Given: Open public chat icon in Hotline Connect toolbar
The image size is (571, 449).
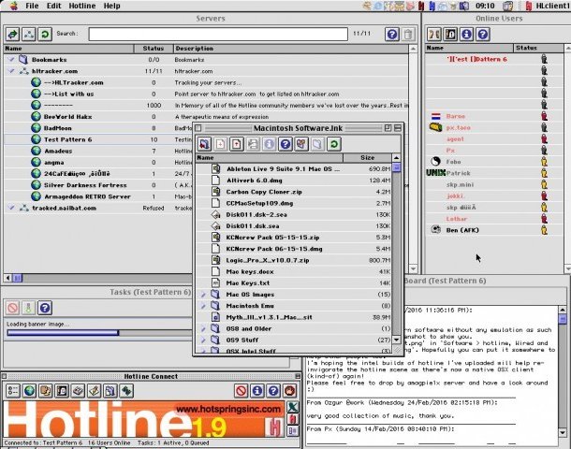Looking at the screenshot, I should coord(46,391).
